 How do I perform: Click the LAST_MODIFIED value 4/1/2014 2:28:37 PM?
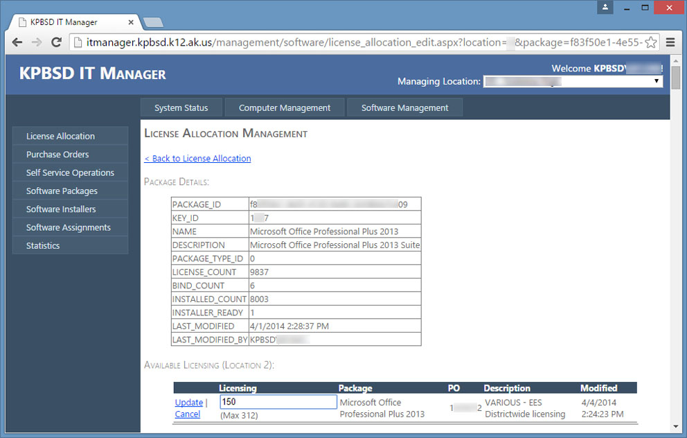(x=289, y=326)
